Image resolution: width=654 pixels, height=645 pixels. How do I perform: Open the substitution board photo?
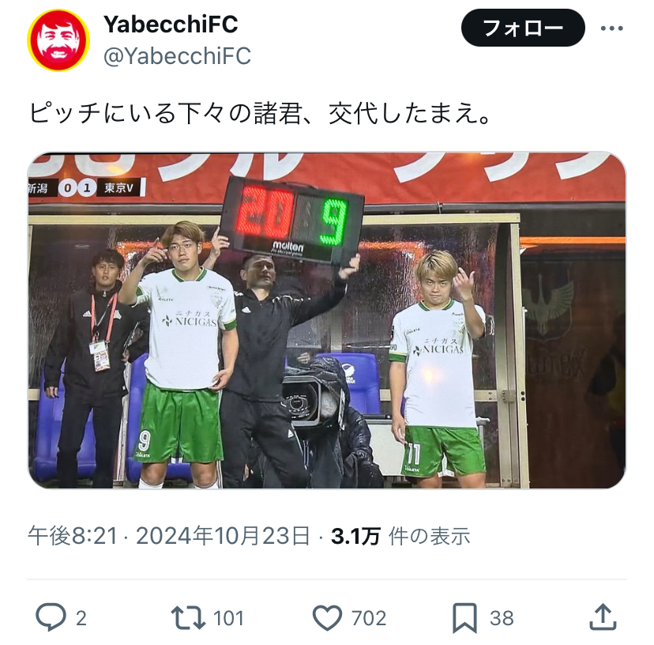coord(327,320)
